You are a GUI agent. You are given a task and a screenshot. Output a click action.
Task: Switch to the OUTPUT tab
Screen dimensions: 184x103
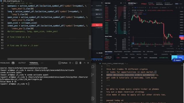click(x=22, y=63)
